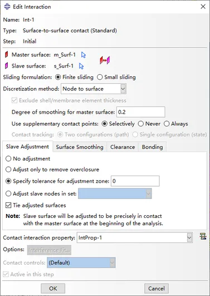Viewport: 210px width, 296px height.
Task: Switch to the Clearance tab
Action: click(123, 147)
